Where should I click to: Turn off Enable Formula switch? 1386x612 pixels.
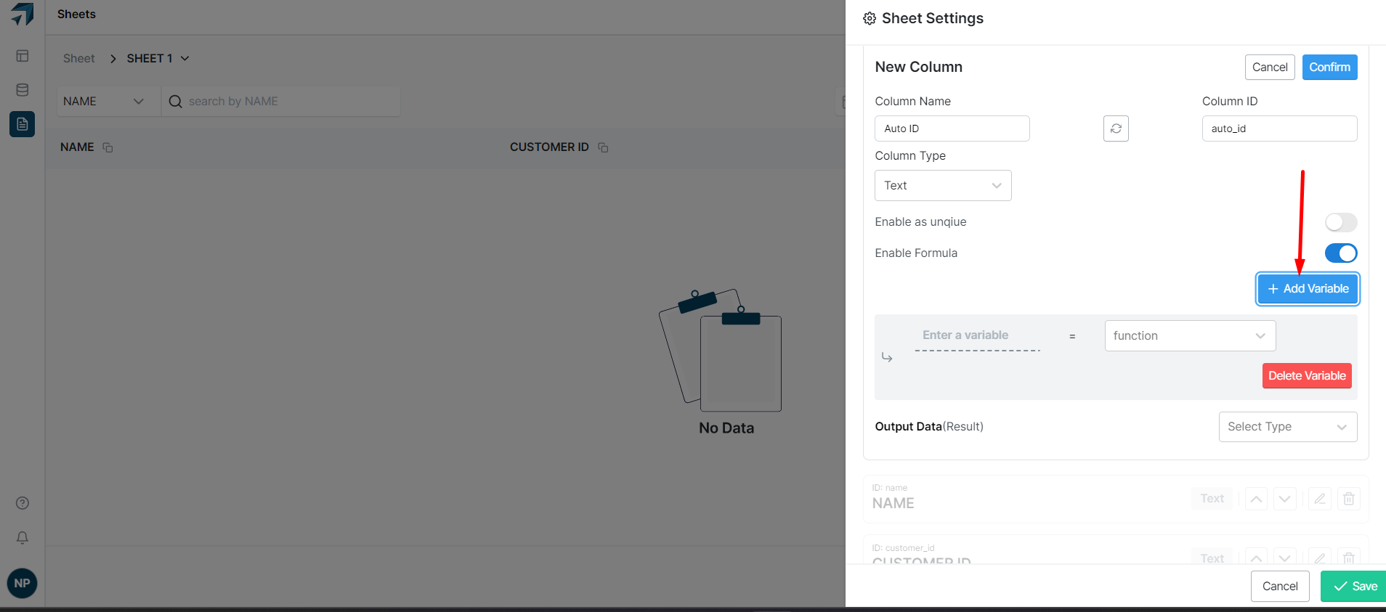click(1340, 253)
